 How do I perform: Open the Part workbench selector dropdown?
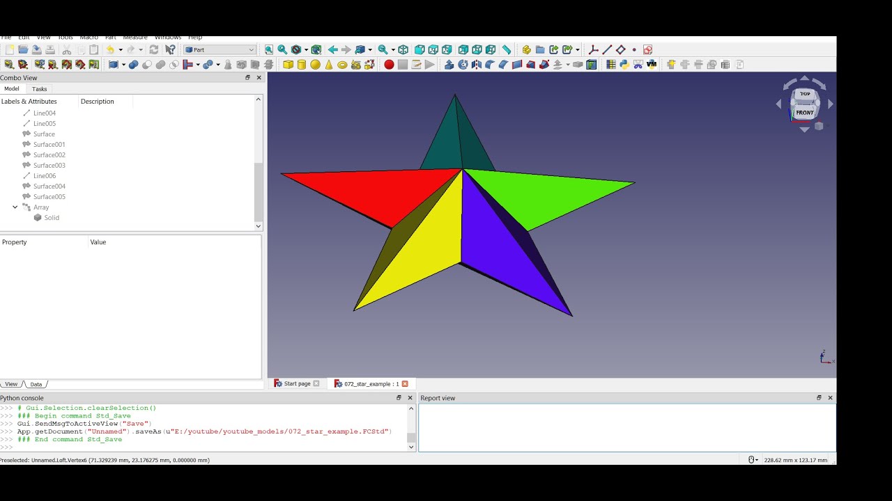(x=220, y=49)
